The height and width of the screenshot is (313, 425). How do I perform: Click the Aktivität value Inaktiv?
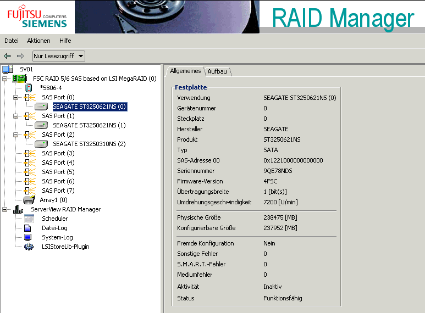272,287
